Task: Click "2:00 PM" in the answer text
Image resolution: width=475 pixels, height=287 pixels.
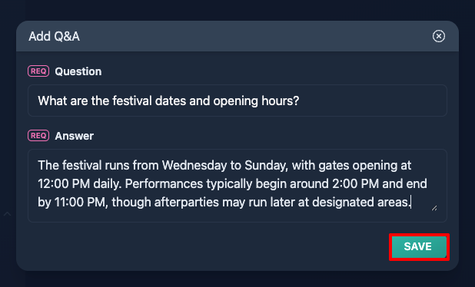Action: tap(356, 183)
